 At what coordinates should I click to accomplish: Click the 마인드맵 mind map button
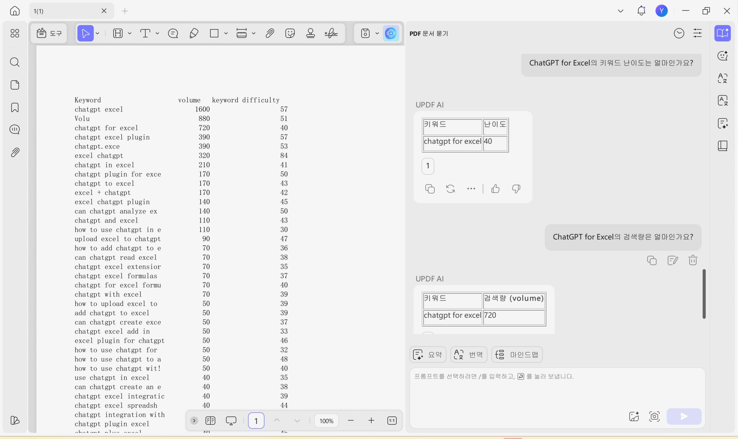pos(517,354)
